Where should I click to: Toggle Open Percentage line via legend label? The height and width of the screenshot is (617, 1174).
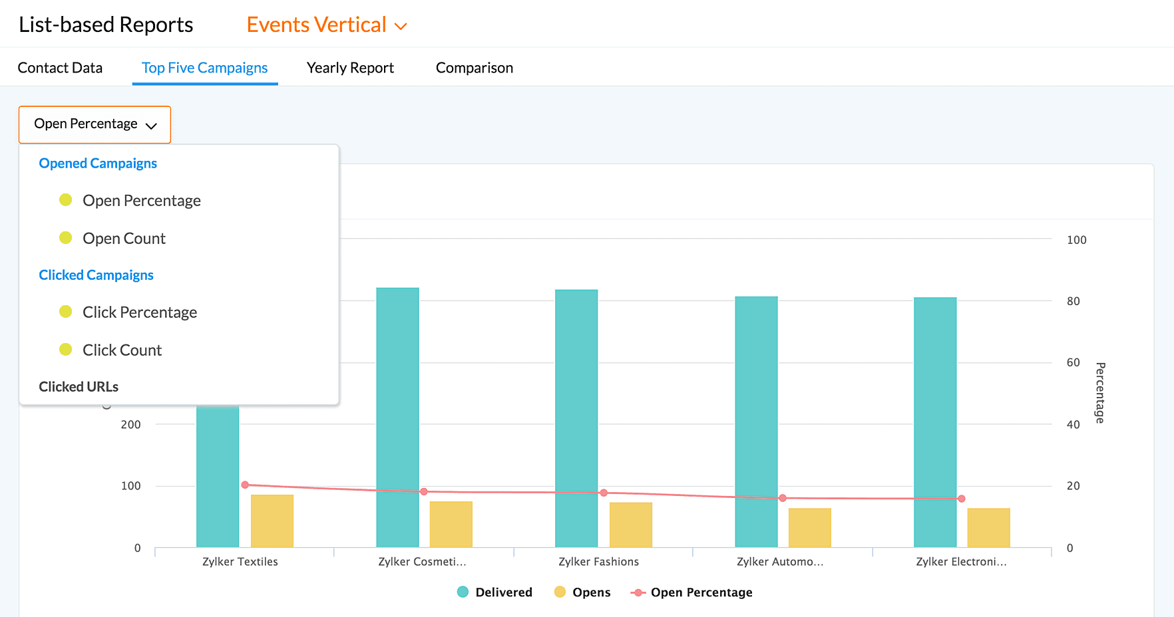point(701,592)
